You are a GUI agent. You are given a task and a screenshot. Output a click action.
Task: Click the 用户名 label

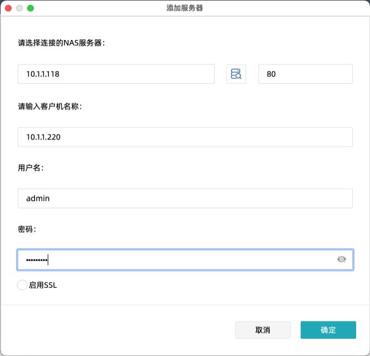[x=31, y=168]
